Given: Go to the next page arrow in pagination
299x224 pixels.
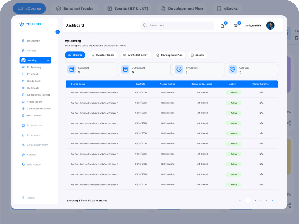Looking at the screenshot, I should (x=272, y=201).
